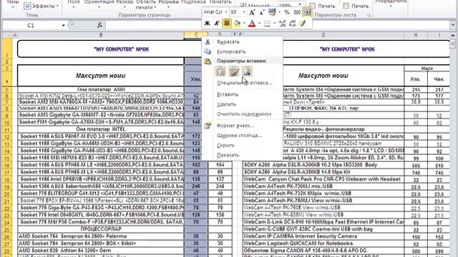Click the scissors icon beside Вырезать
458x257 pixels.
208,42
